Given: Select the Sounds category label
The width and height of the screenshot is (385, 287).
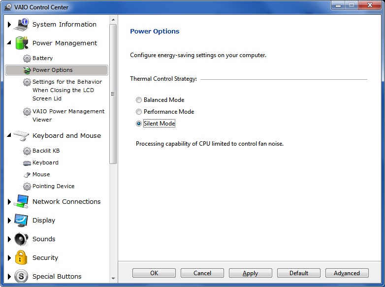Looking at the screenshot, I should click(44, 239).
